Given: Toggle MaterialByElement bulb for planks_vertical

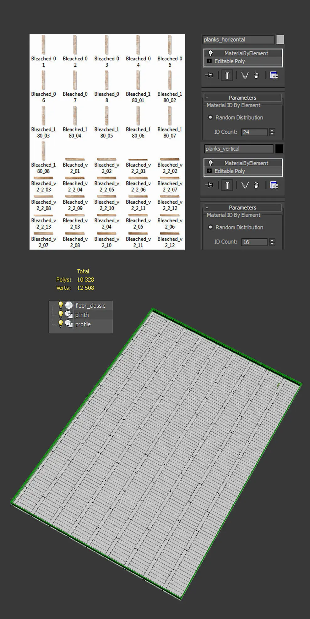Looking at the screenshot, I should (211, 163).
